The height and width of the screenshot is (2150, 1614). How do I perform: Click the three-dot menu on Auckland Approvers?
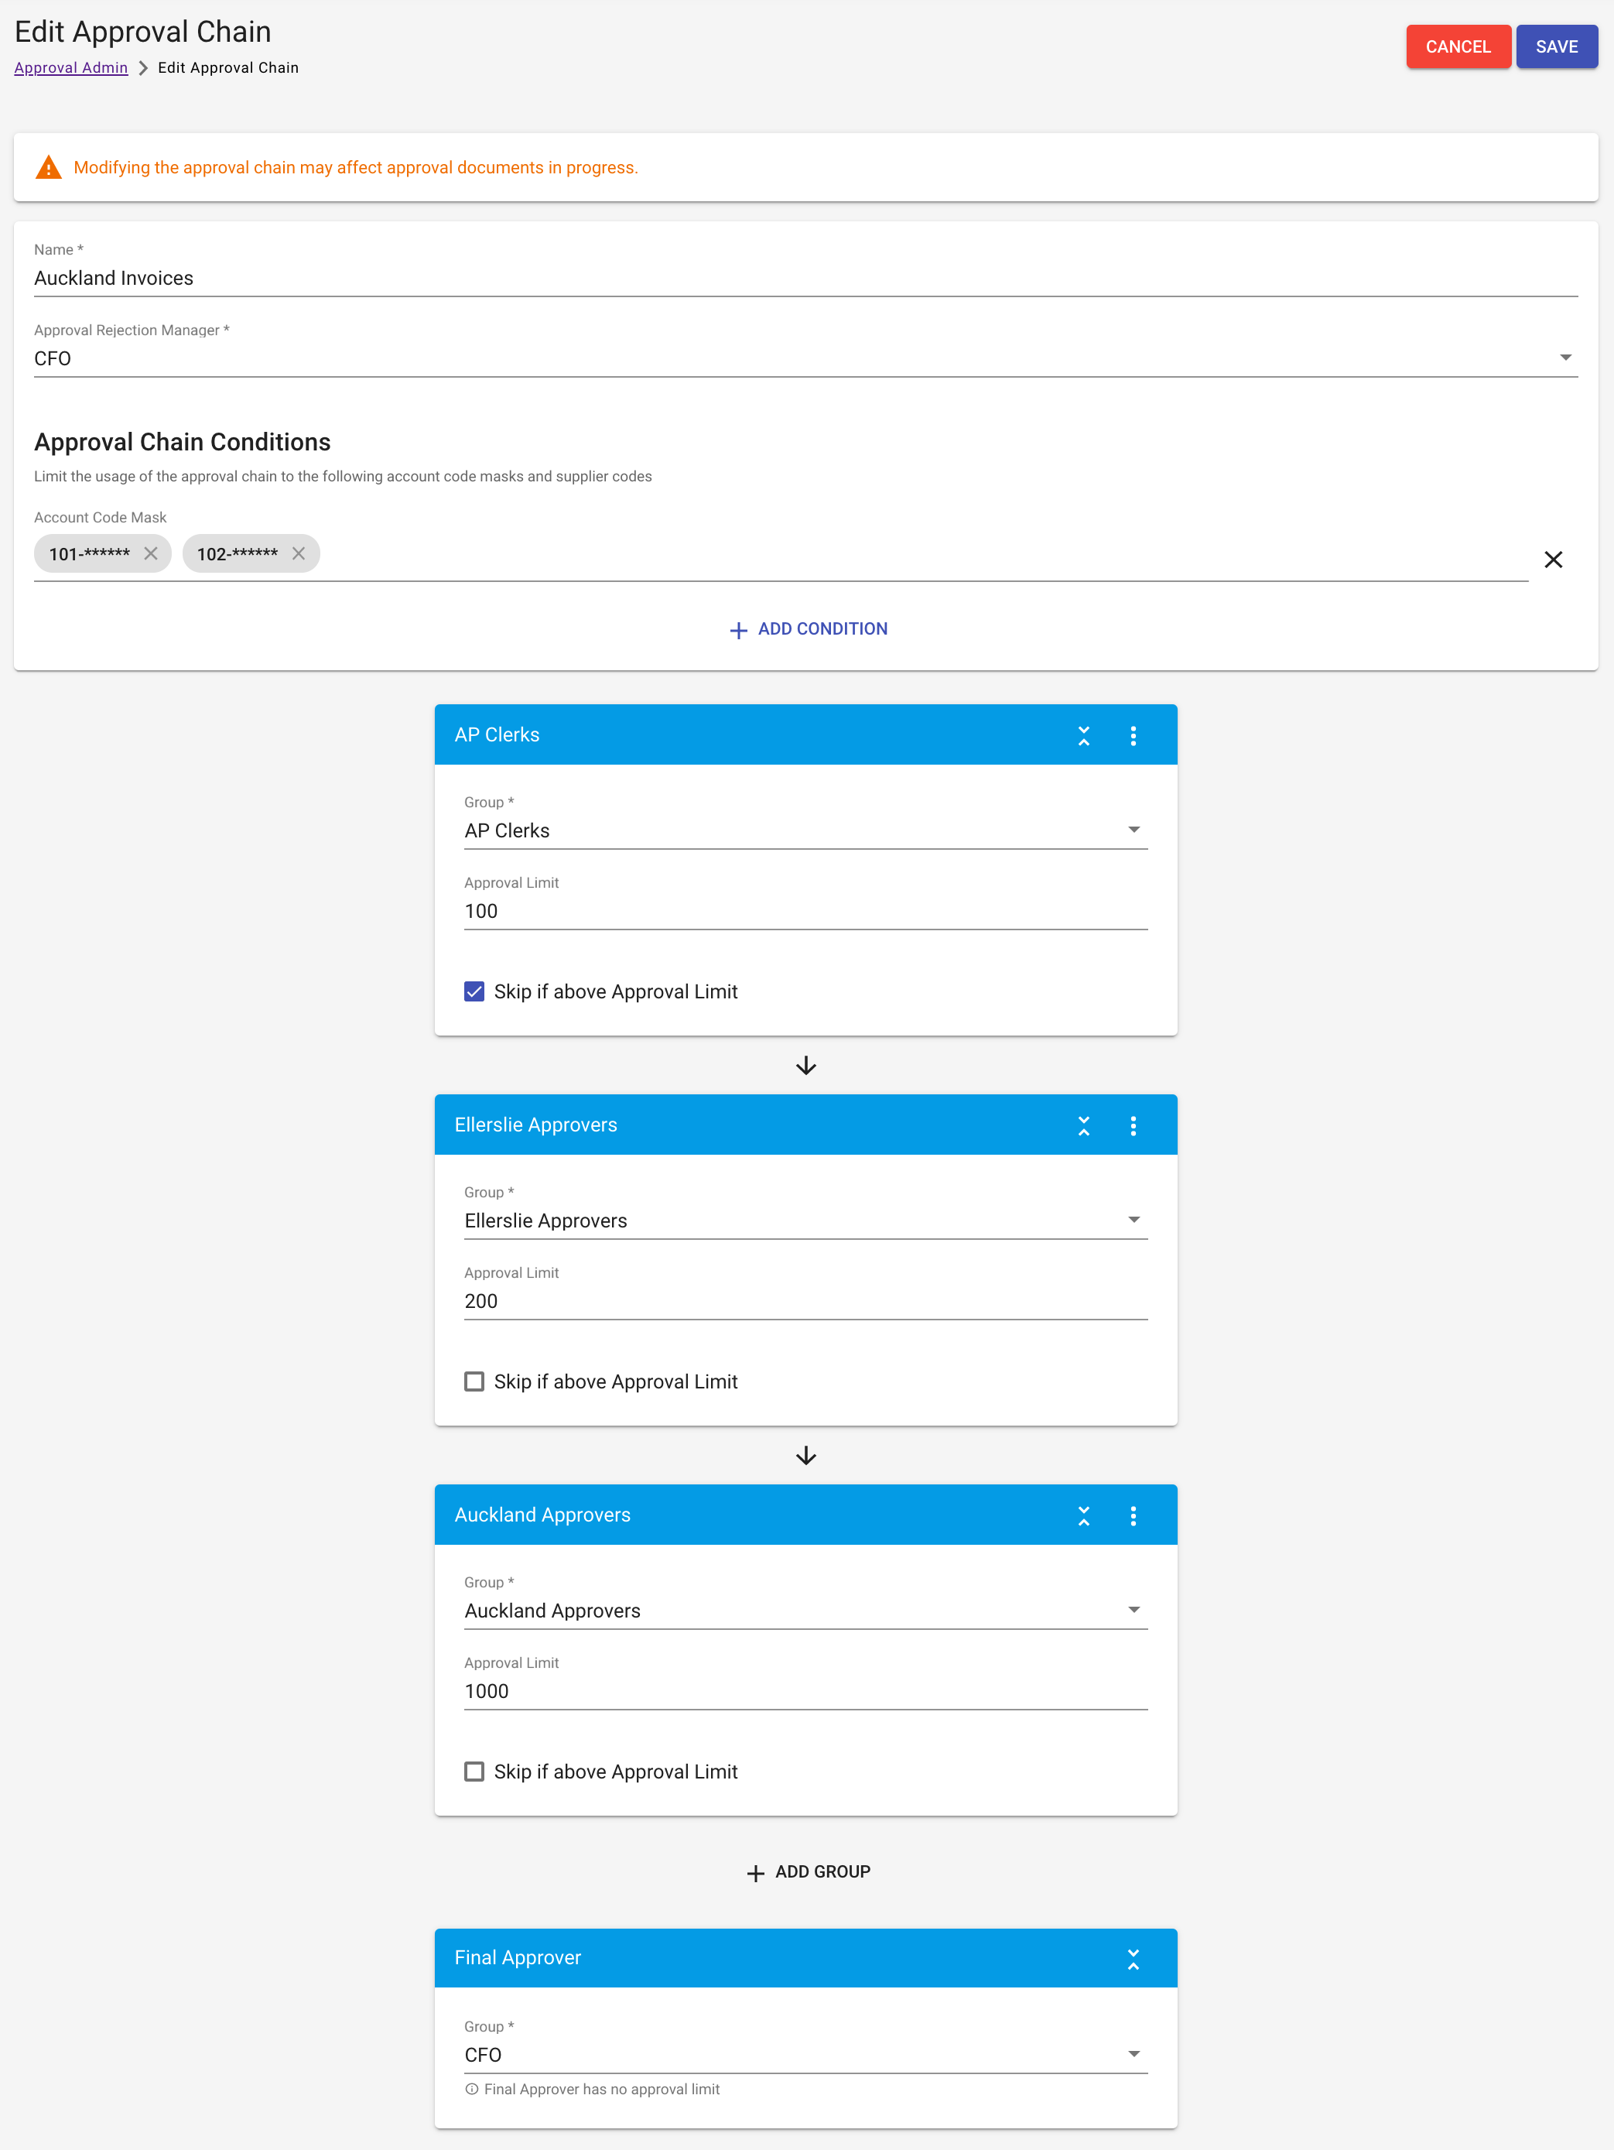click(1134, 1514)
